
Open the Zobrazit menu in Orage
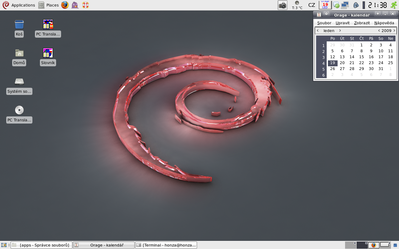[362, 23]
